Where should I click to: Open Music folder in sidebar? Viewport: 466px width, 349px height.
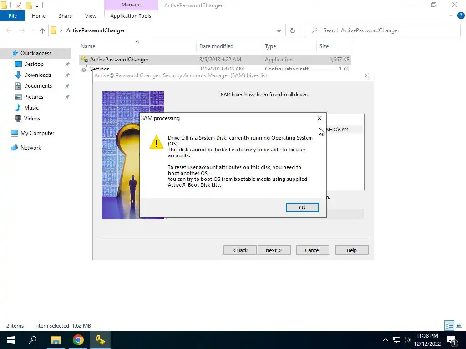(31, 107)
